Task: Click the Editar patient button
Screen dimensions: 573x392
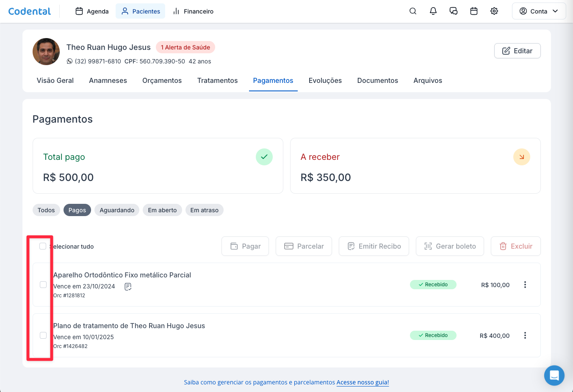Action: click(x=517, y=51)
